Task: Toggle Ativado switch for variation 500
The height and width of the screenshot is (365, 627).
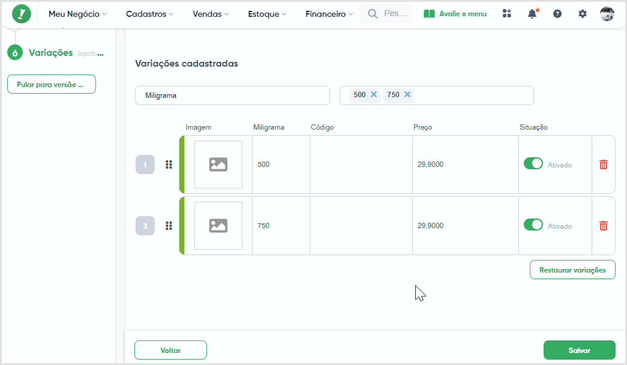Action: click(533, 164)
